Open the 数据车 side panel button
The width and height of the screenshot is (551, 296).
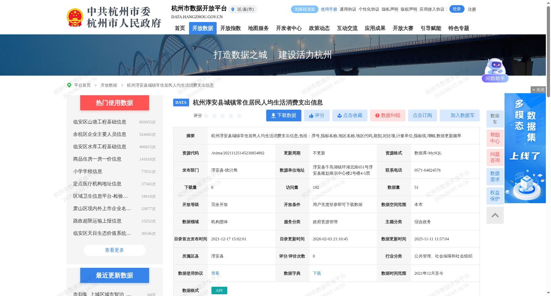point(495,119)
